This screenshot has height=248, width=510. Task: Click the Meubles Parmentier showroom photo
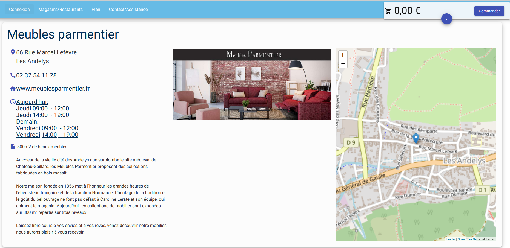252,85
